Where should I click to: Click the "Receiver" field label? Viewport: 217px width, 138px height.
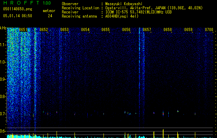click(70, 12)
